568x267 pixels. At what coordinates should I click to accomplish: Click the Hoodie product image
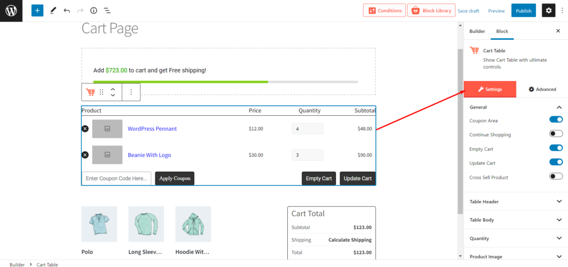tap(193, 224)
